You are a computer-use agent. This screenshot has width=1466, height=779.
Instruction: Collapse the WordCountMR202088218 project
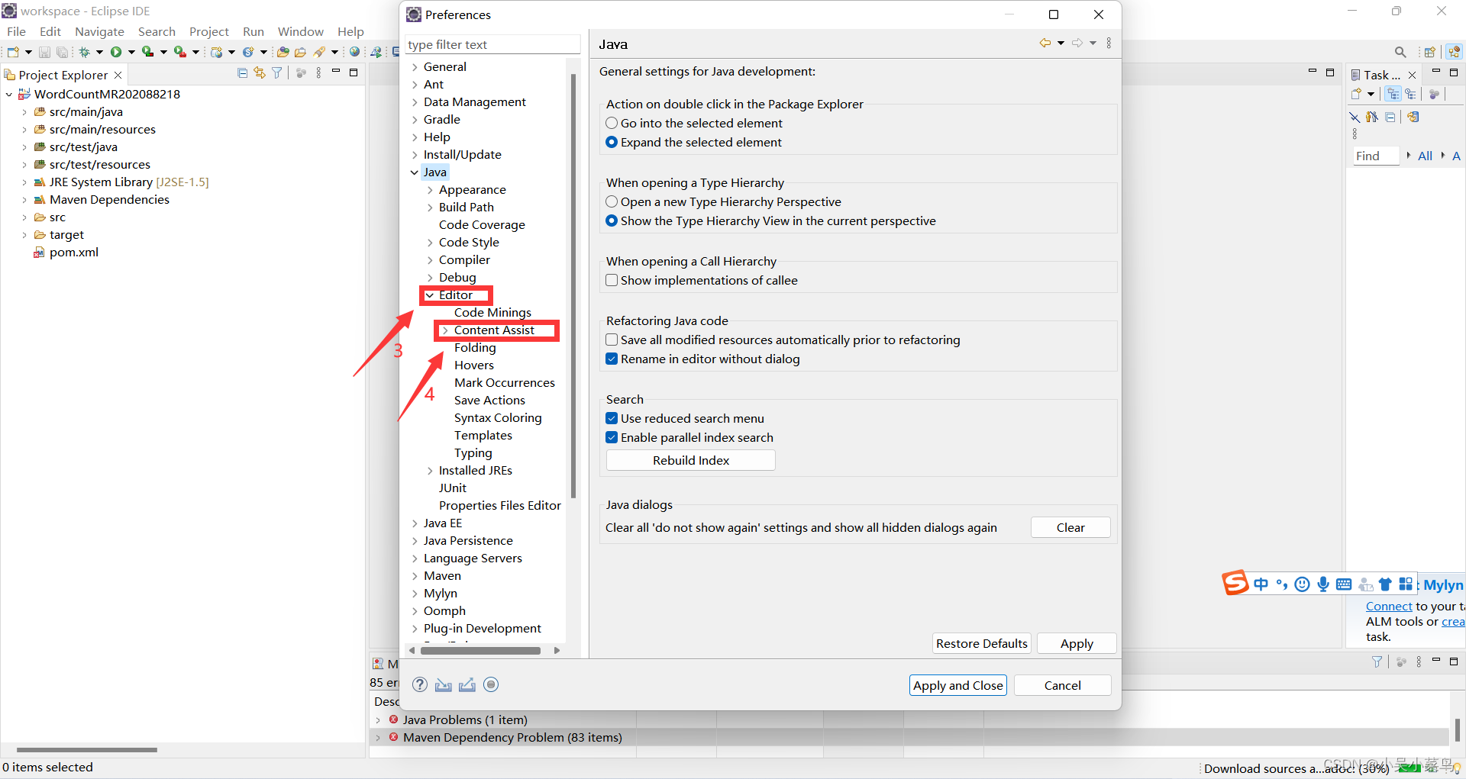[8, 94]
